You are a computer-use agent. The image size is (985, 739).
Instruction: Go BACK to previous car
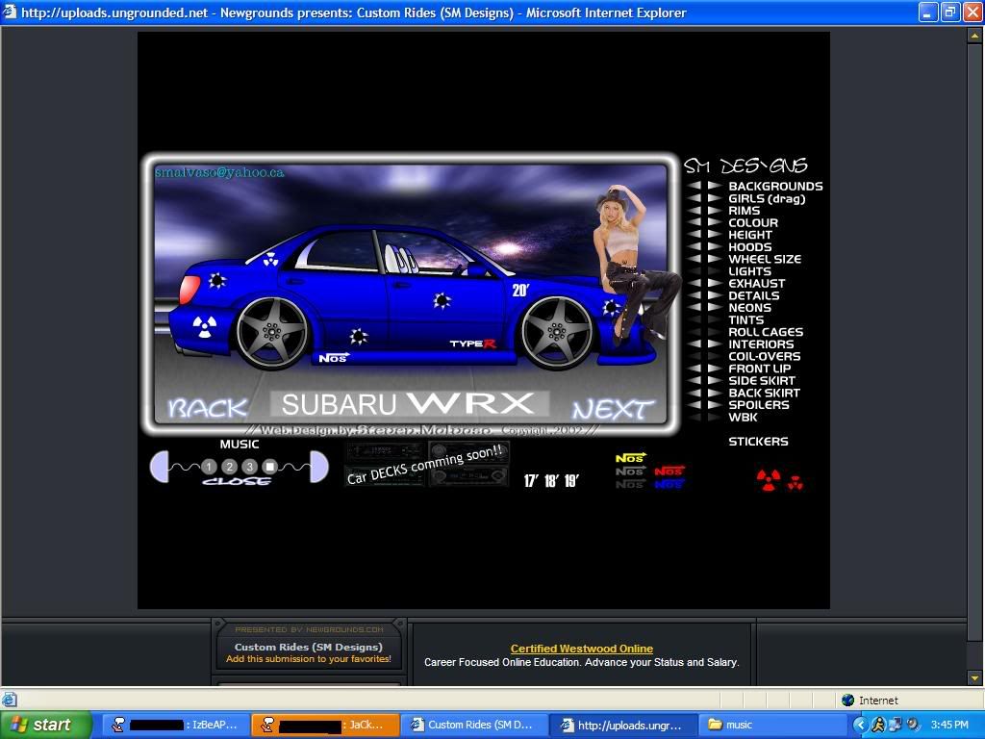(208, 408)
